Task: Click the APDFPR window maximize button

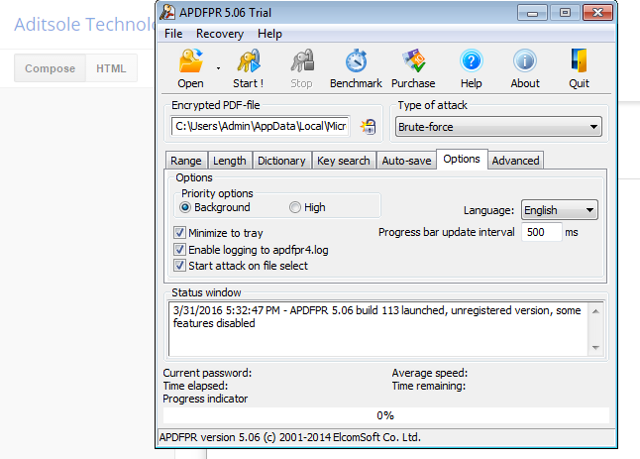Action: point(565,13)
